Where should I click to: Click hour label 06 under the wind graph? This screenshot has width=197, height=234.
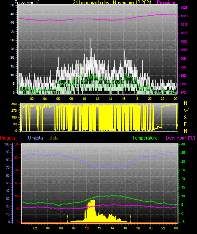click(58, 99)
